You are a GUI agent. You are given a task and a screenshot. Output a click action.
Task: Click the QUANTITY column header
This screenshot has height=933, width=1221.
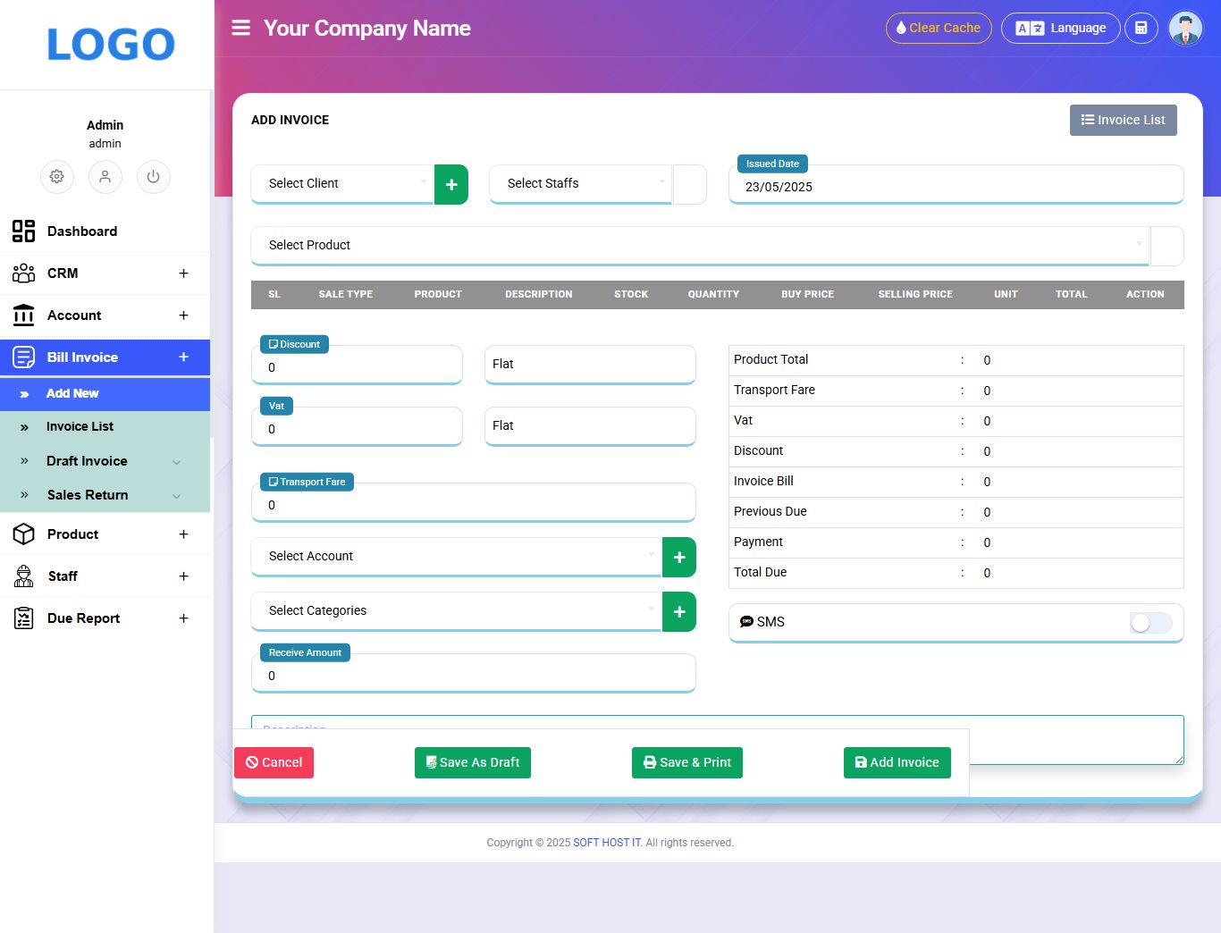[x=713, y=294]
